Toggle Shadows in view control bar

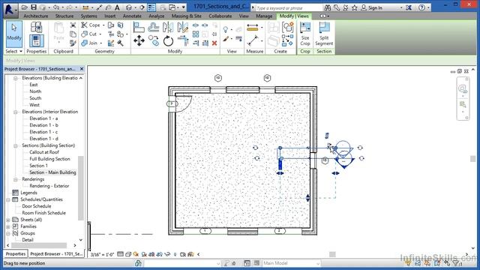(144, 254)
